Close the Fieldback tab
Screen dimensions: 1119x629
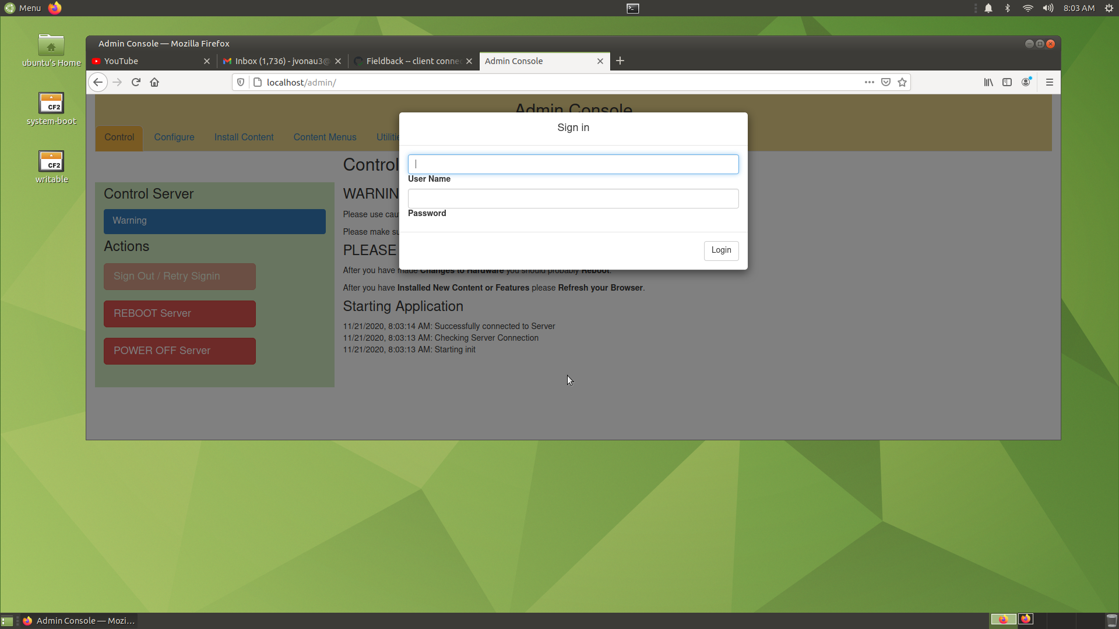[469, 61]
